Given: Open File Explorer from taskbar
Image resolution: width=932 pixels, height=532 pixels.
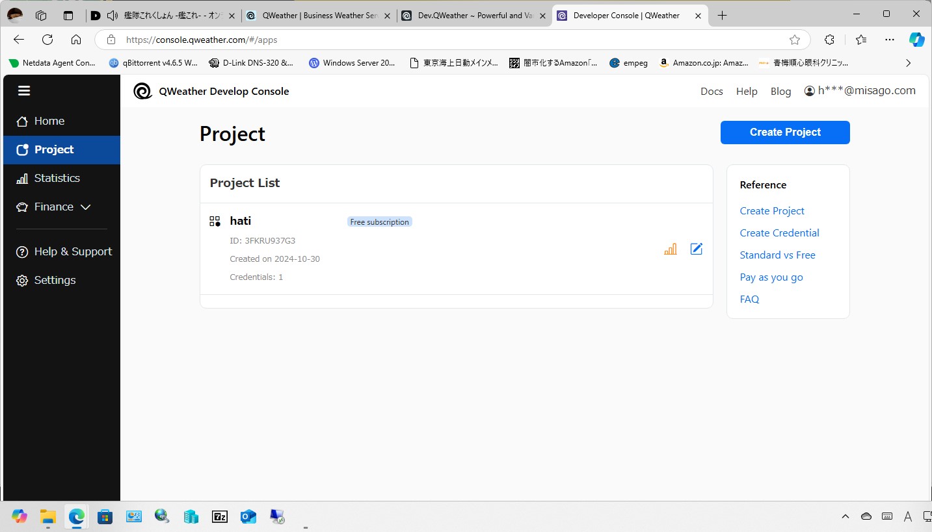Looking at the screenshot, I should 48,517.
